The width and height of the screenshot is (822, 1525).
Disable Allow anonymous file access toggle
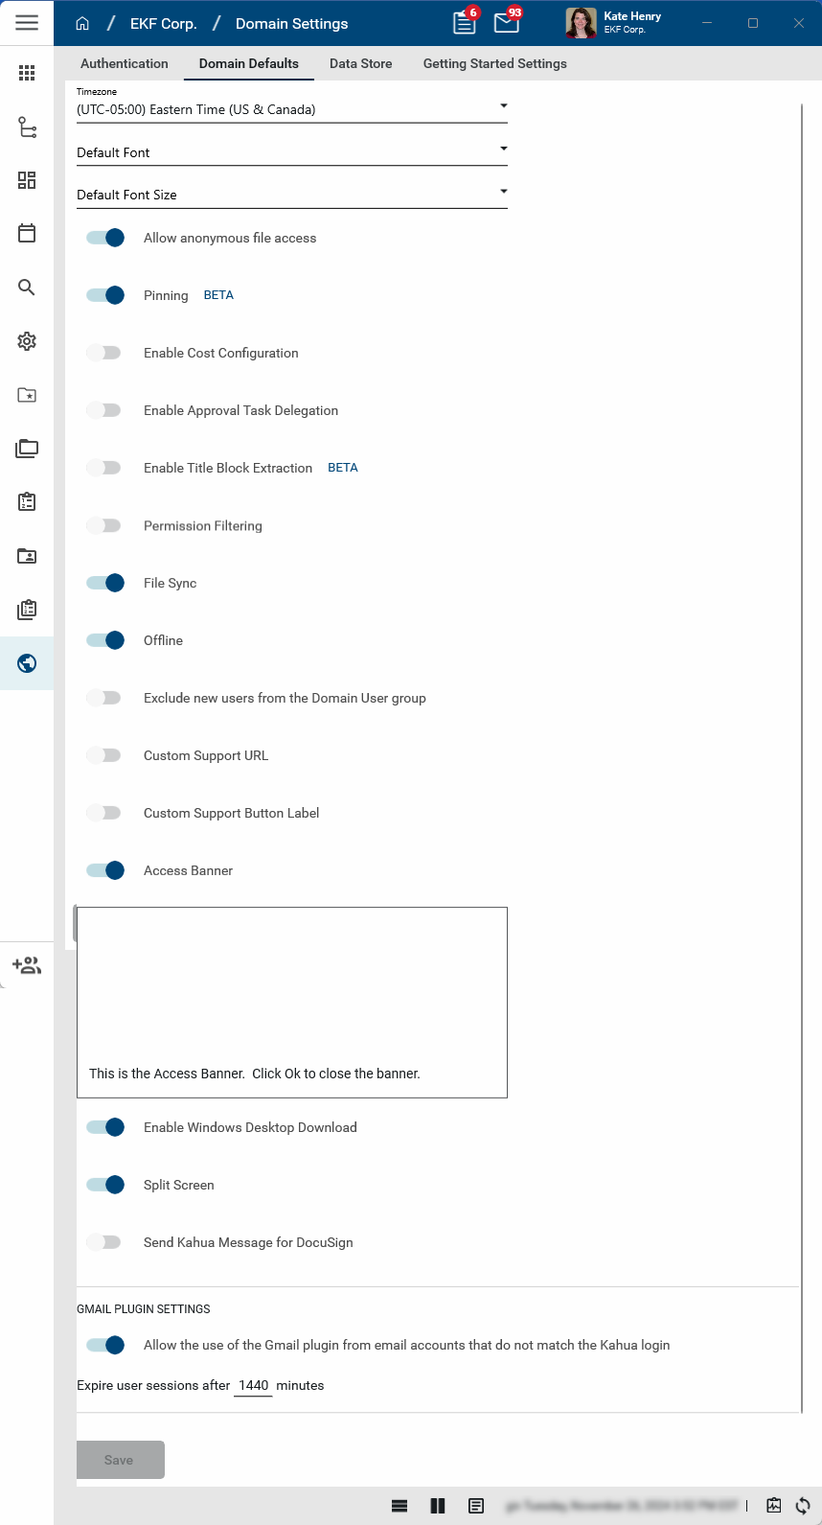[105, 238]
